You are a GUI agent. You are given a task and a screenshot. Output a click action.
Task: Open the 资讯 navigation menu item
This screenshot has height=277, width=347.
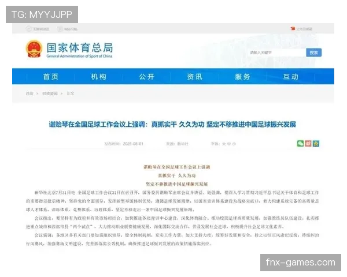tap(195, 77)
